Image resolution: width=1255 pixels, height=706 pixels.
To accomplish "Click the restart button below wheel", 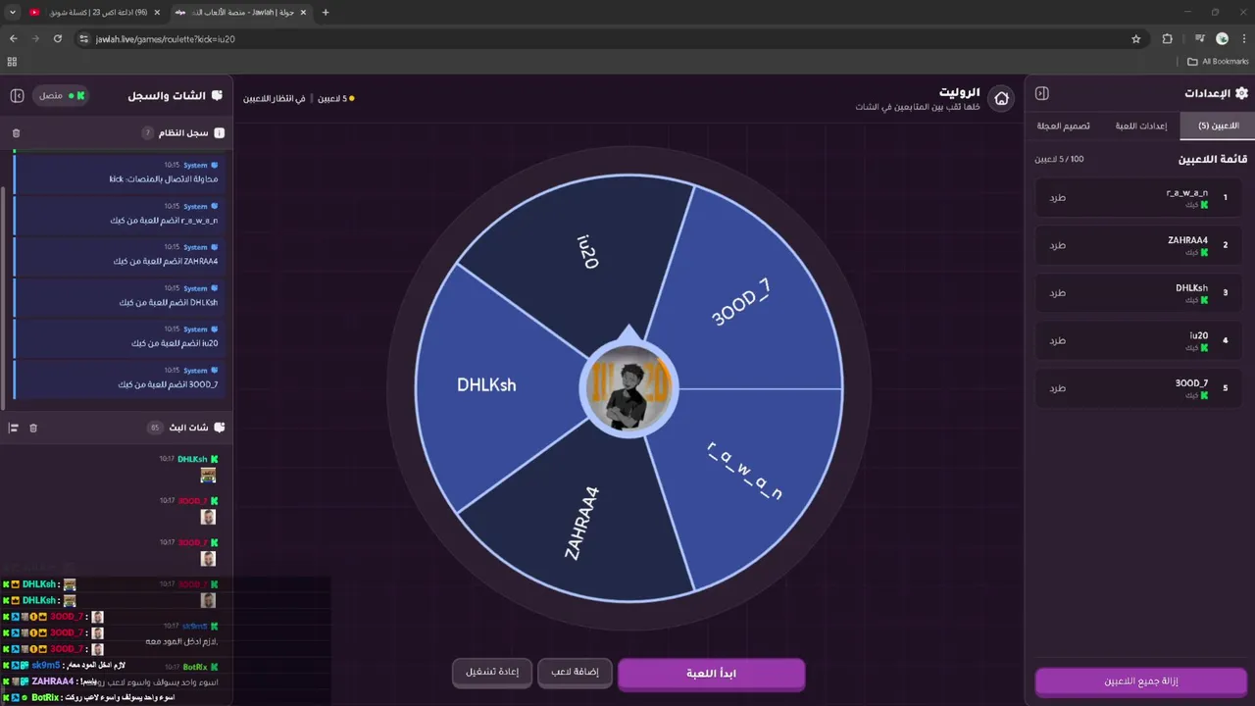I will 492,672.
